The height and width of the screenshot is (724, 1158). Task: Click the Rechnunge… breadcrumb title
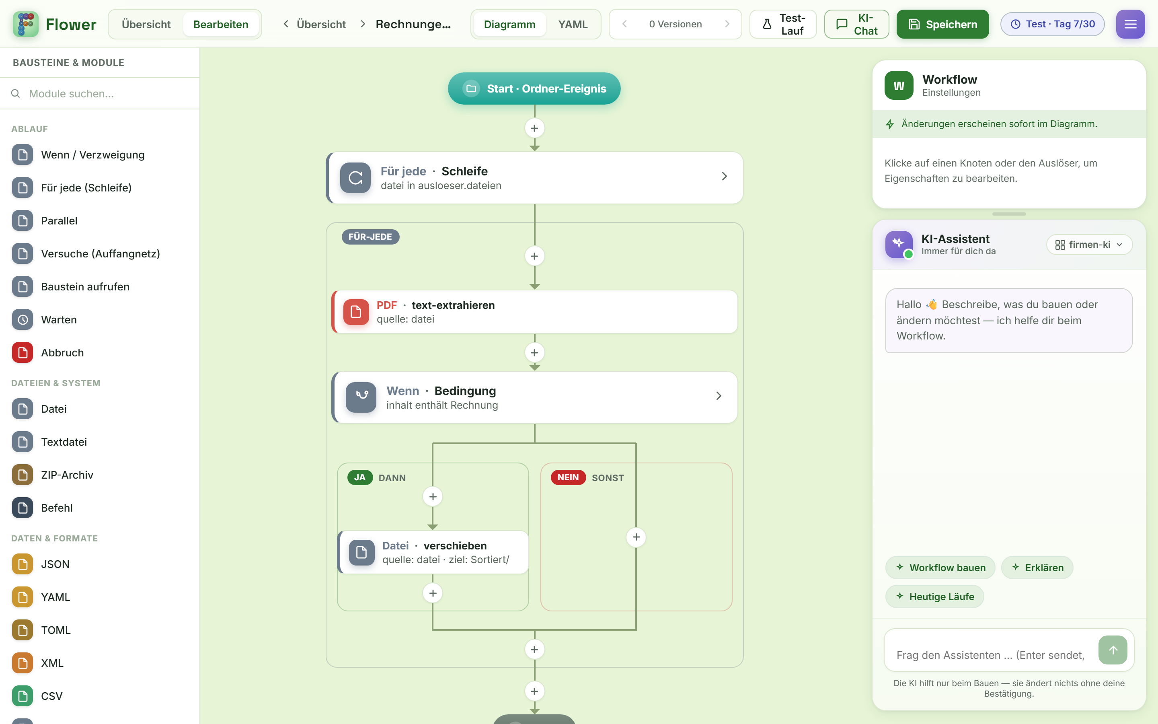(413, 24)
